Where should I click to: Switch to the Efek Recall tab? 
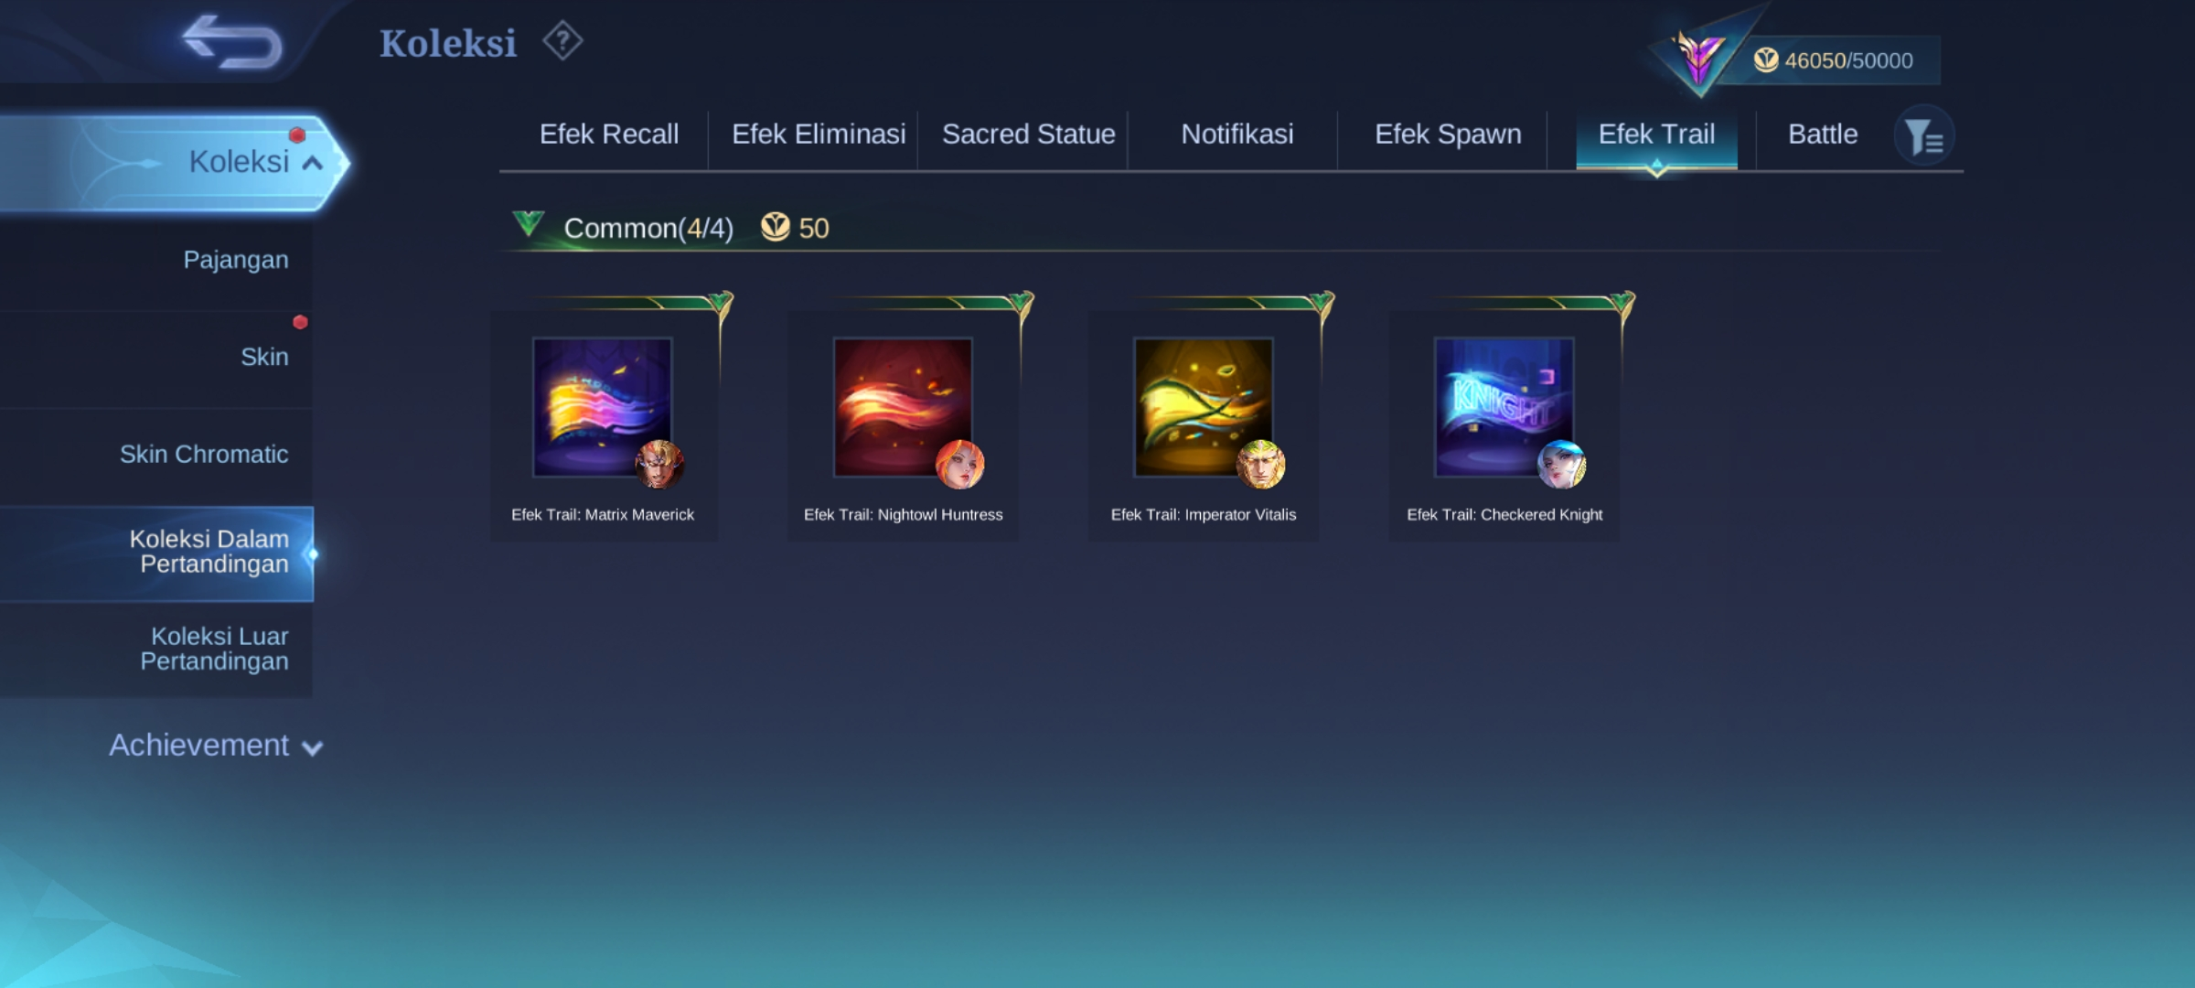608,134
